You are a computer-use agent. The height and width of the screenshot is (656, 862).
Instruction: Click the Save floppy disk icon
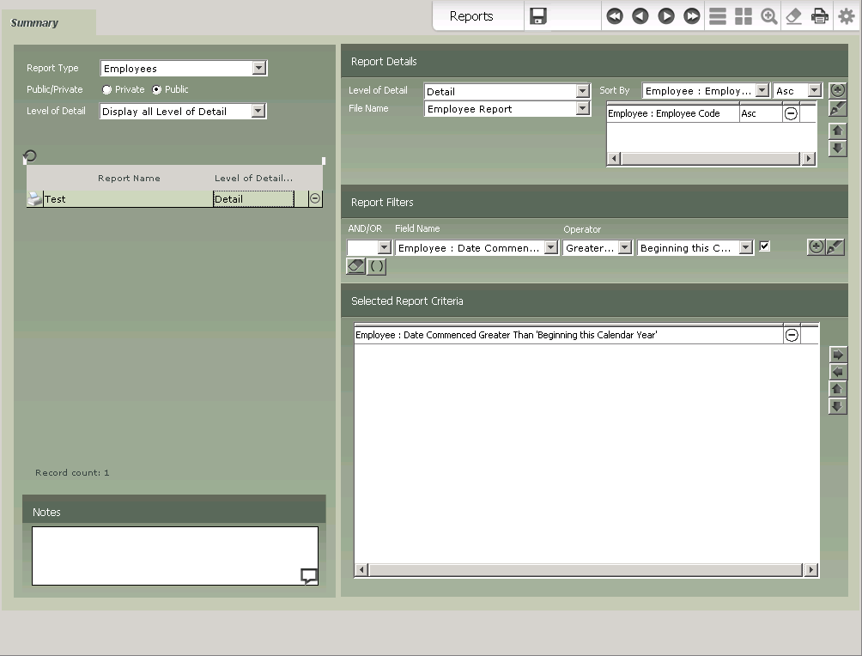tap(538, 16)
